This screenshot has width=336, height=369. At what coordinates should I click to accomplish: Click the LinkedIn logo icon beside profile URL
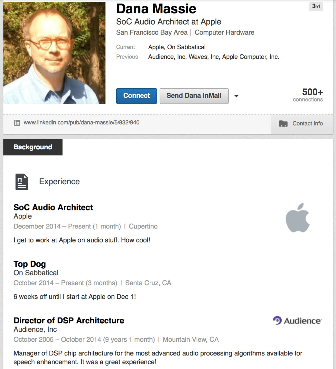[x=17, y=123]
